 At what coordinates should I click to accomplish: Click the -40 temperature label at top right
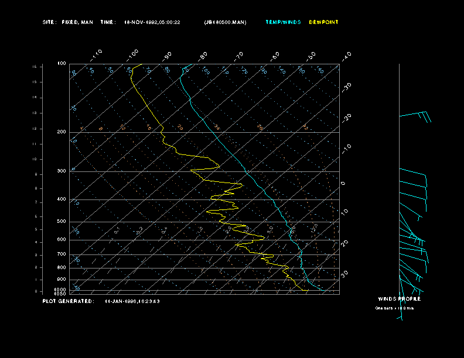346,56
